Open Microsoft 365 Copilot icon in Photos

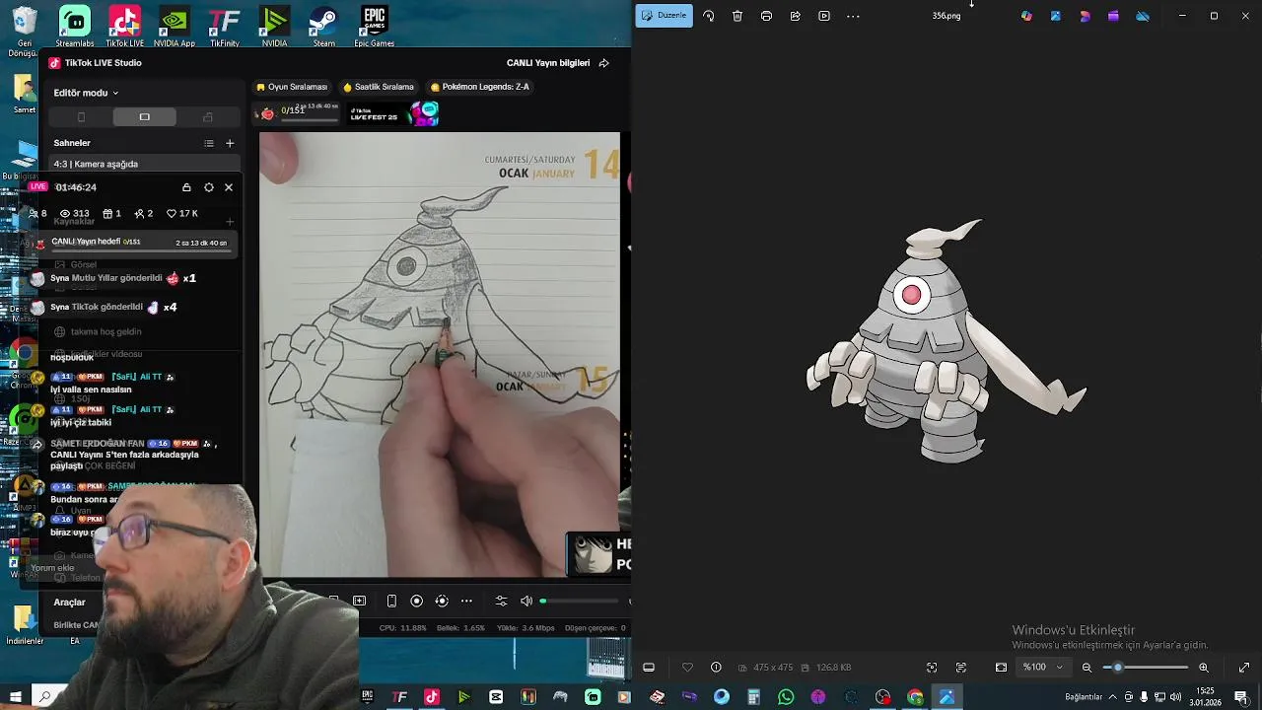click(x=1026, y=16)
